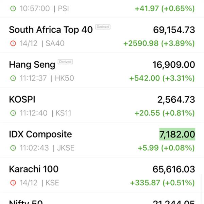
Task: Tap the PSI change +41.97 (+0.65%)
Action: click(165, 8)
